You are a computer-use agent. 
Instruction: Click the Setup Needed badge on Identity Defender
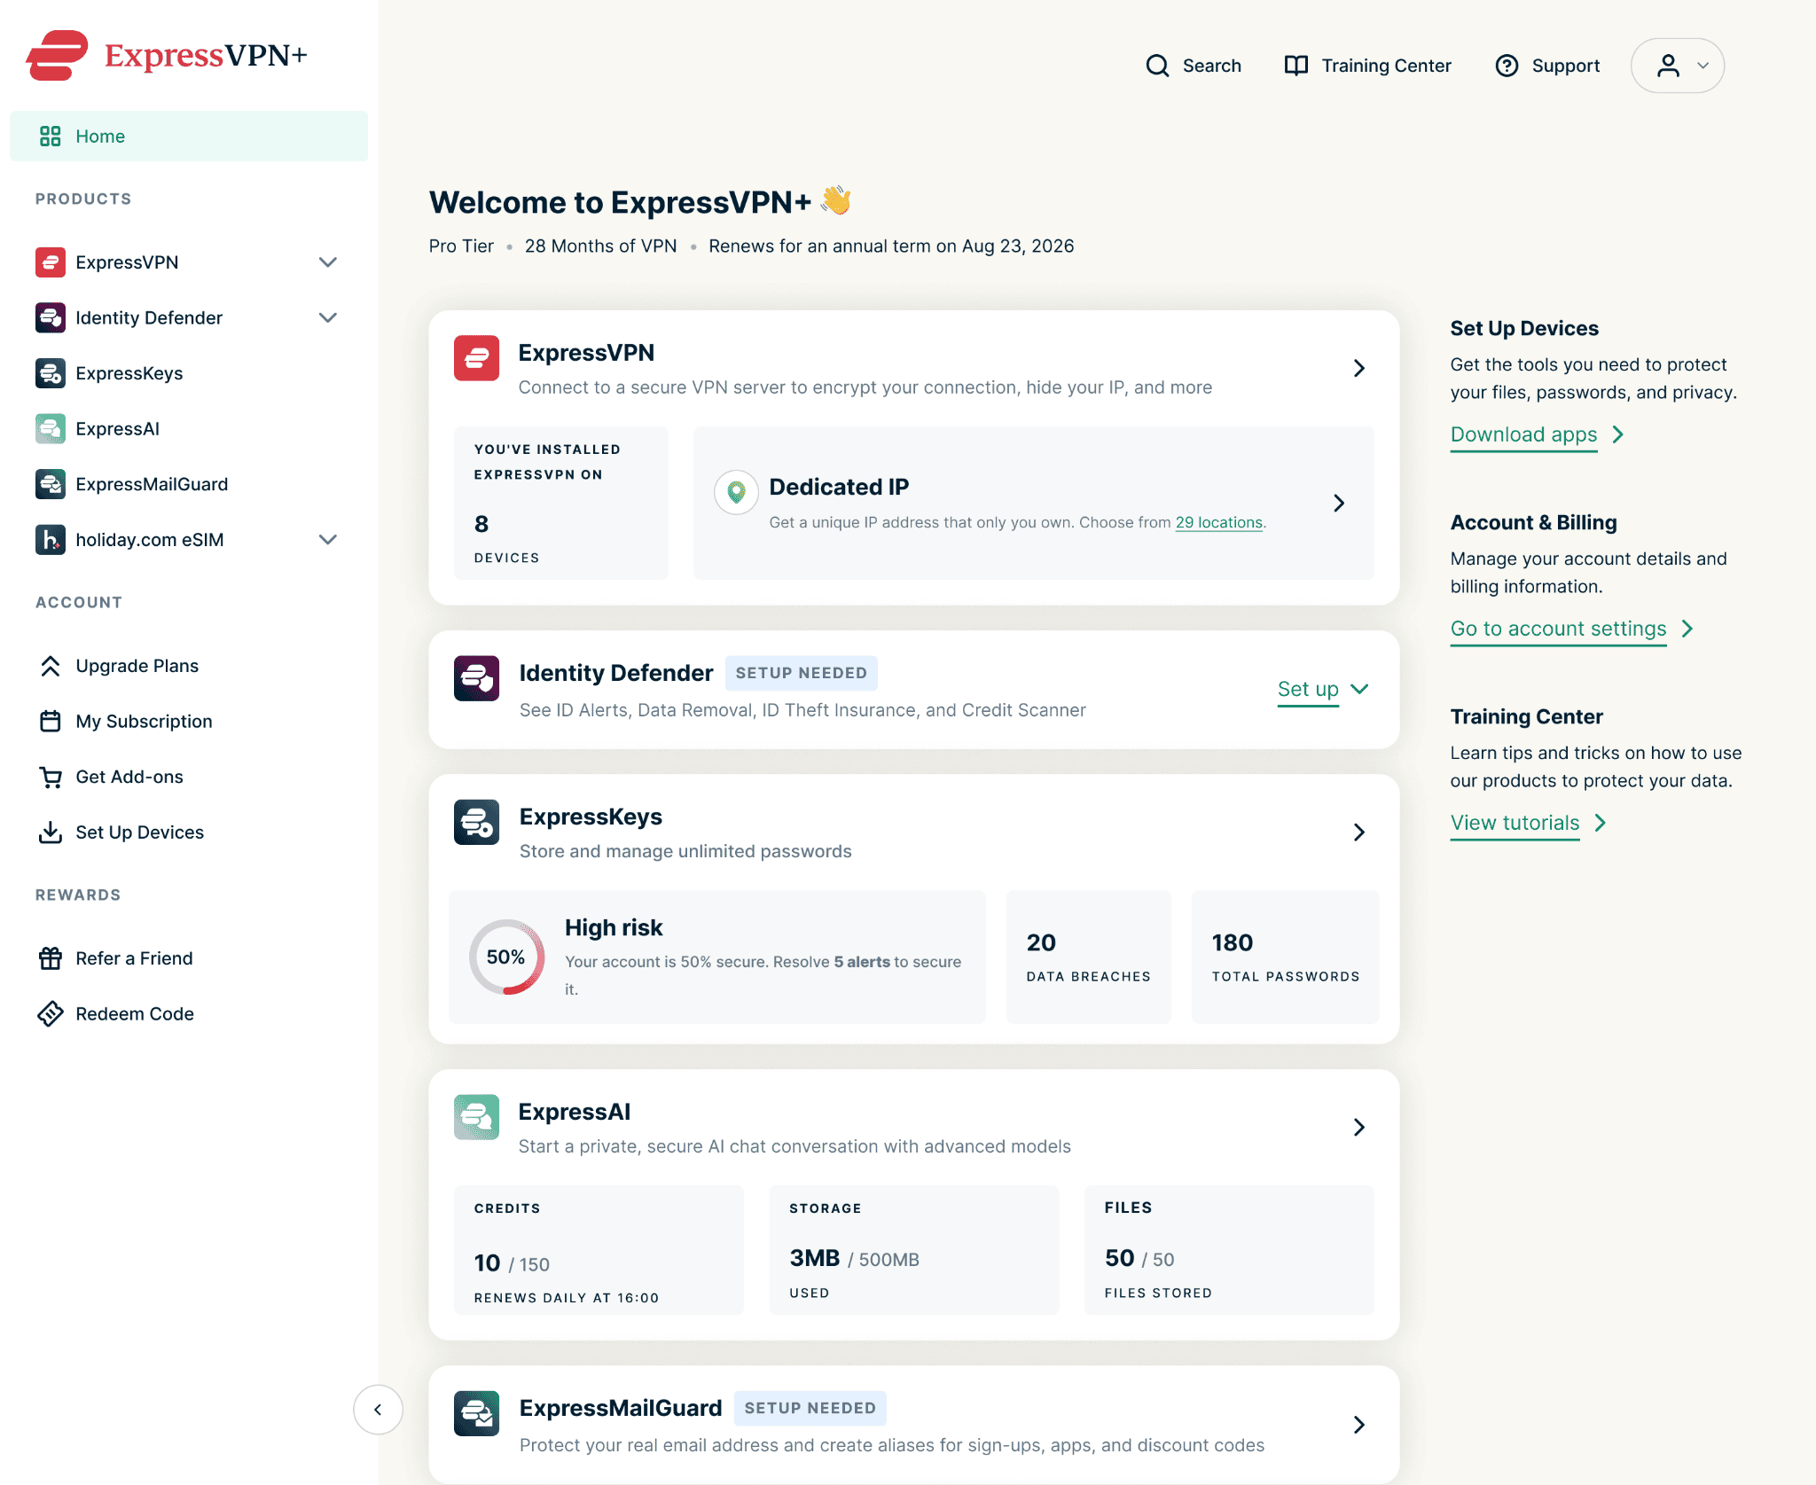click(802, 673)
